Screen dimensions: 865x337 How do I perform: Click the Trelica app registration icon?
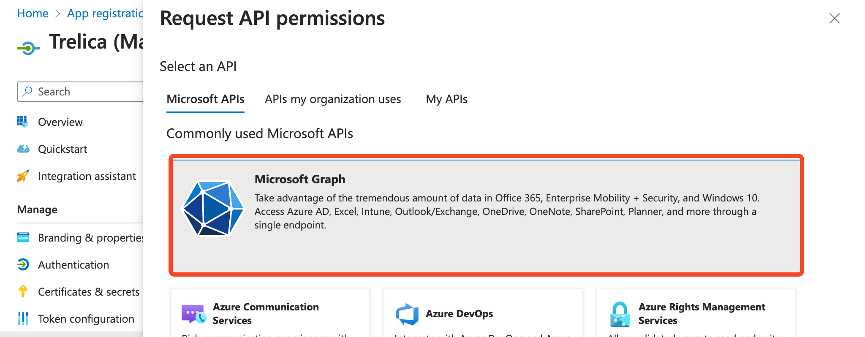click(29, 48)
